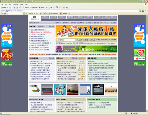Expand the Back button history dropdown arrow
This screenshot has width=148, height=115.
click(x=7, y=7)
